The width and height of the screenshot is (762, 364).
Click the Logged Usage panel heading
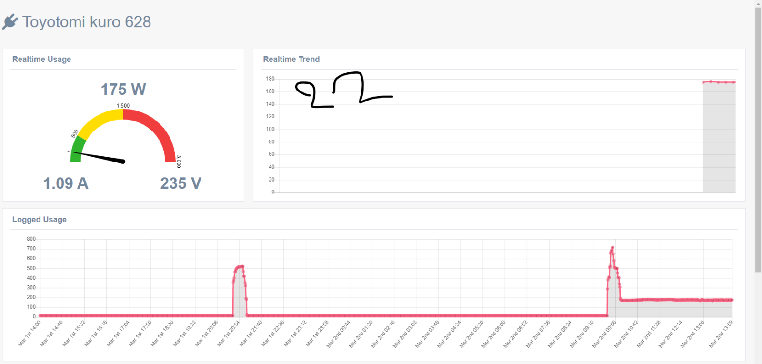(x=40, y=220)
